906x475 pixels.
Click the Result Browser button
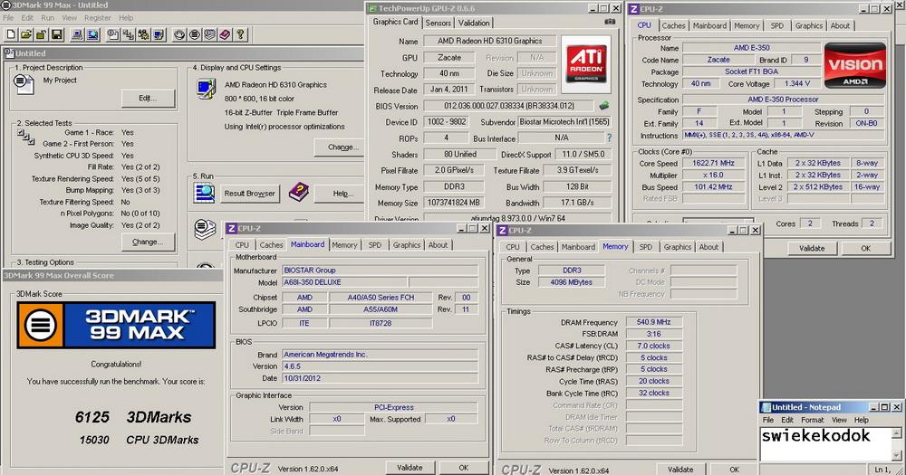[250, 194]
